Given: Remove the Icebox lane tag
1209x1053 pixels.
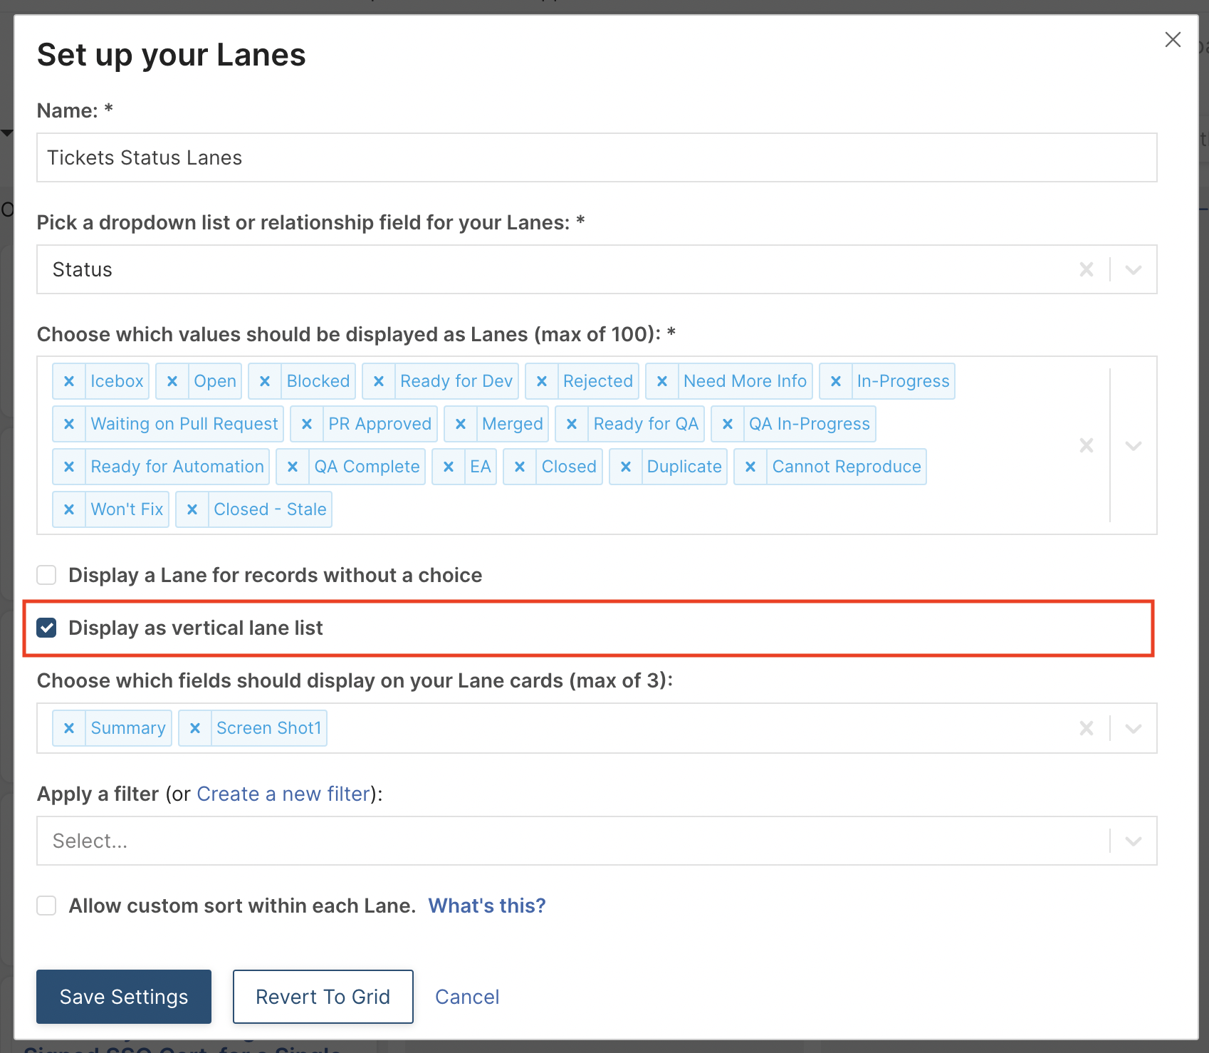Looking at the screenshot, I should pyautogui.click(x=69, y=381).
